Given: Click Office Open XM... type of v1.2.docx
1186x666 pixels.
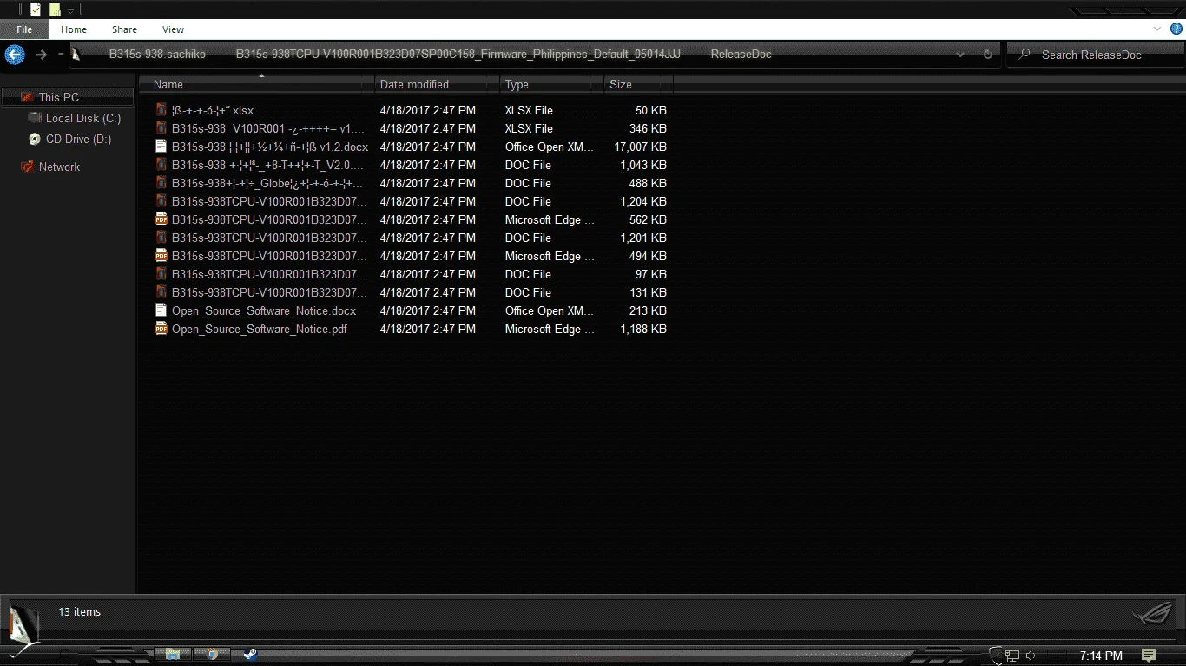Looking at the screenshot, I should pos(550,147).
